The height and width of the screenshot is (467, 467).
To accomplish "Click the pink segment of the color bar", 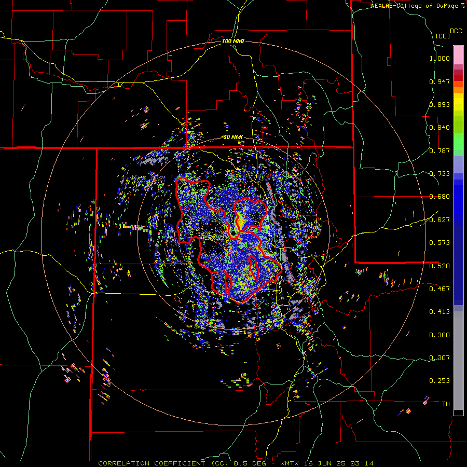I will click(458, 55).
